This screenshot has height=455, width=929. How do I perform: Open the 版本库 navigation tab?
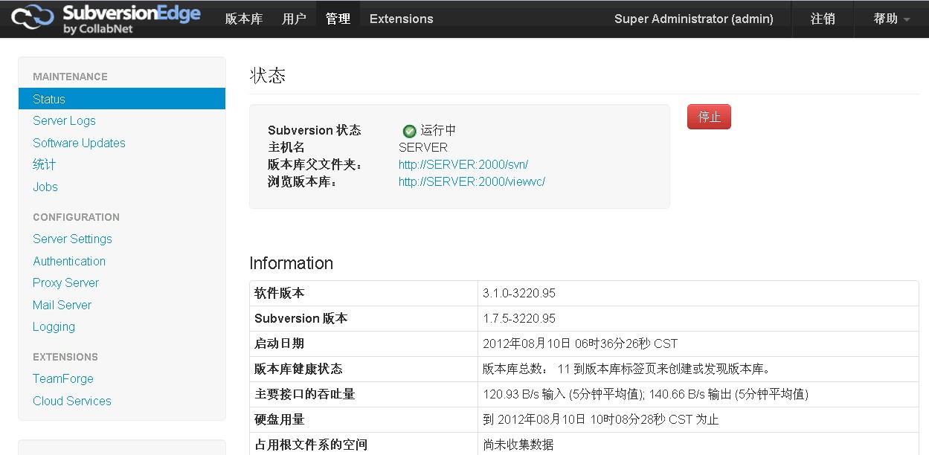244,19
